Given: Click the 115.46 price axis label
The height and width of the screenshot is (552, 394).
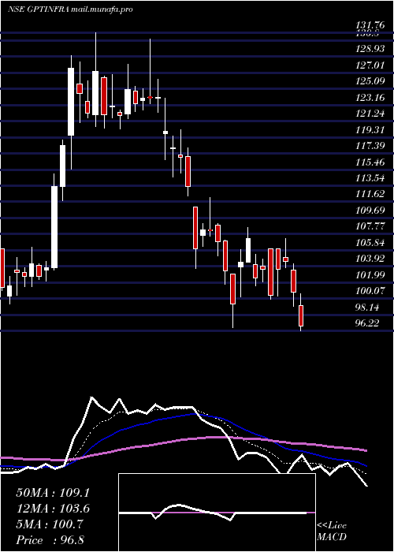Looking at the screenshot, I should [x=372, y=162].
